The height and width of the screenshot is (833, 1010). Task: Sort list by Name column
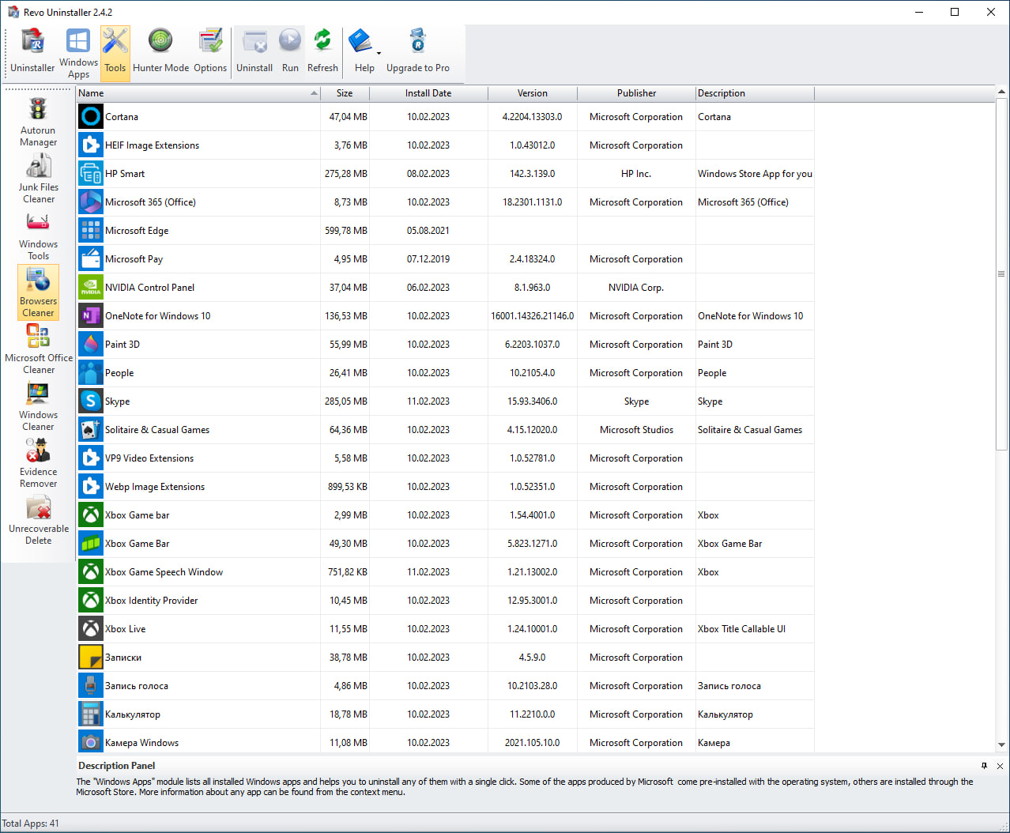pyautogui.click(x=198, y=93)
